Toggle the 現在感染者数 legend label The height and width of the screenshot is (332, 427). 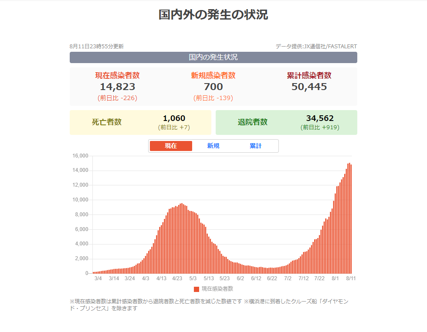[217, 289]
